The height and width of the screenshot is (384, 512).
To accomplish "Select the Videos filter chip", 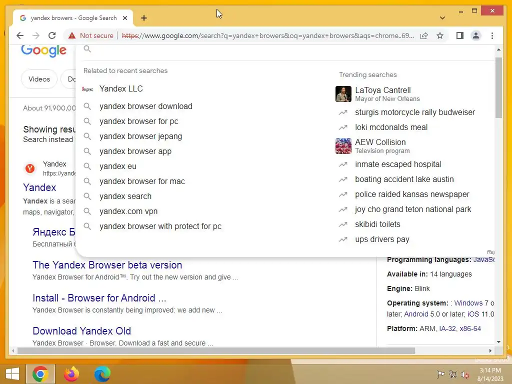I will tap(39, 79).
